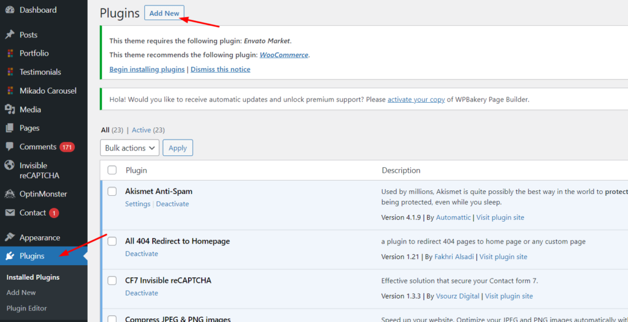
Task: Click the Media library icon
Action: pyautogui.click(x=10, y=109)
